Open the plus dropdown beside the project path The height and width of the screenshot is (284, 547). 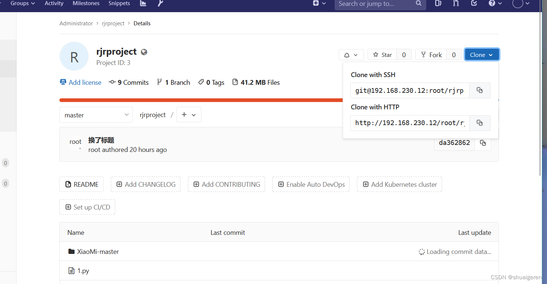pos(189,114)
